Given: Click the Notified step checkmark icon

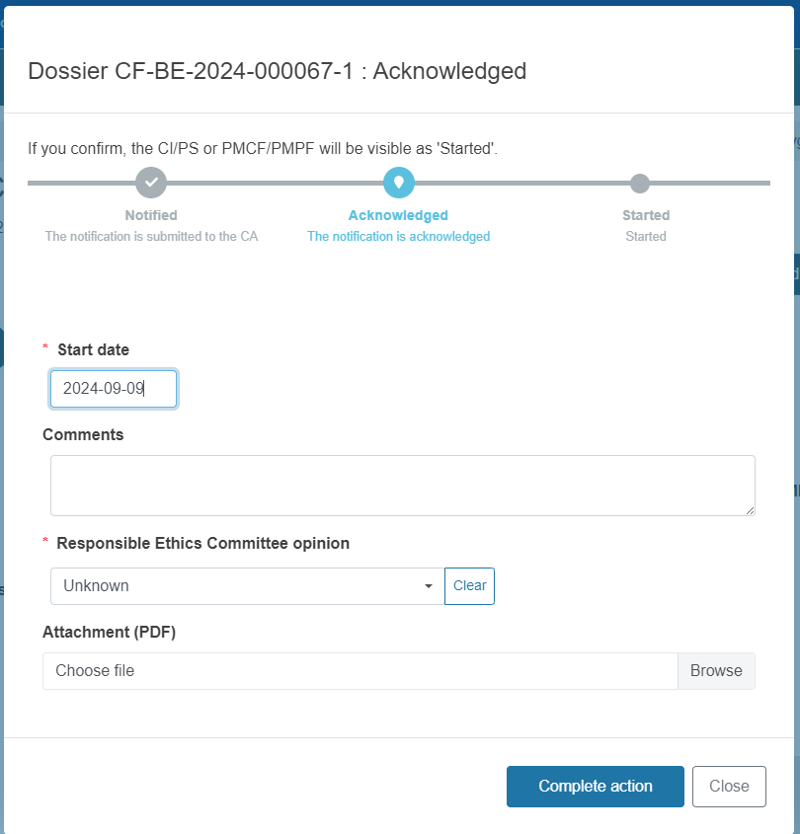Looking at the screenshot, I should (151, 183).
